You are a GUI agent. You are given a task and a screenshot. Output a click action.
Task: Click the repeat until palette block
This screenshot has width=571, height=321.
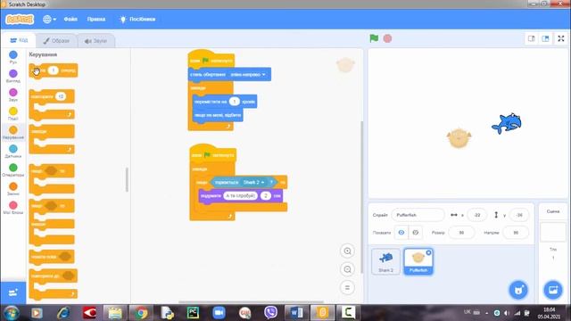pyautogui.click(x=54, y=284)
